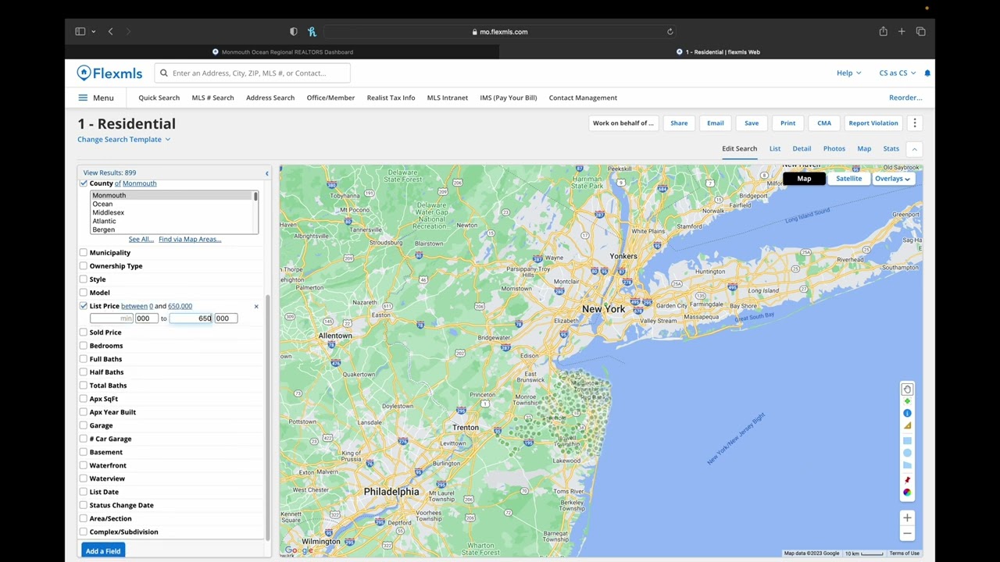This screenshot has height=562, width=1000.
Task: Select the red pushpin map tool
Action: click(x=907, y=479)
